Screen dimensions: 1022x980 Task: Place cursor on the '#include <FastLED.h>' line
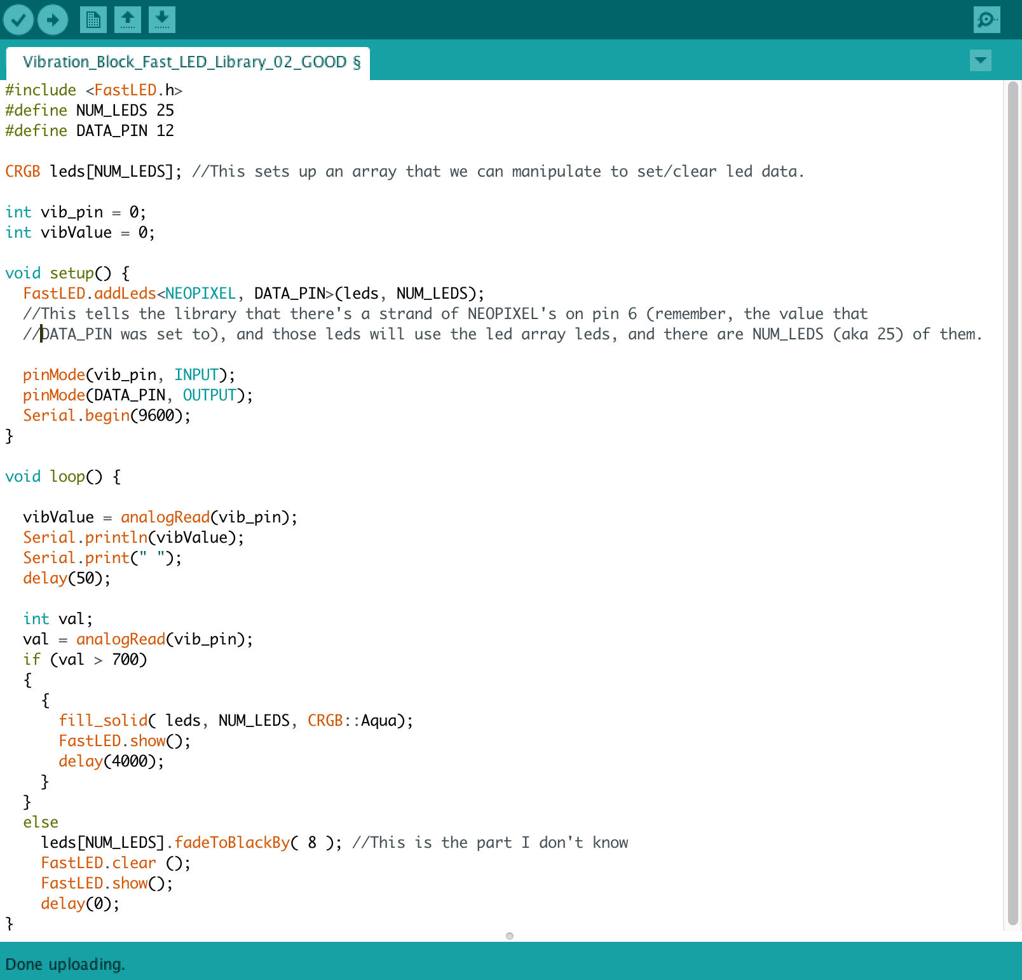93,90
